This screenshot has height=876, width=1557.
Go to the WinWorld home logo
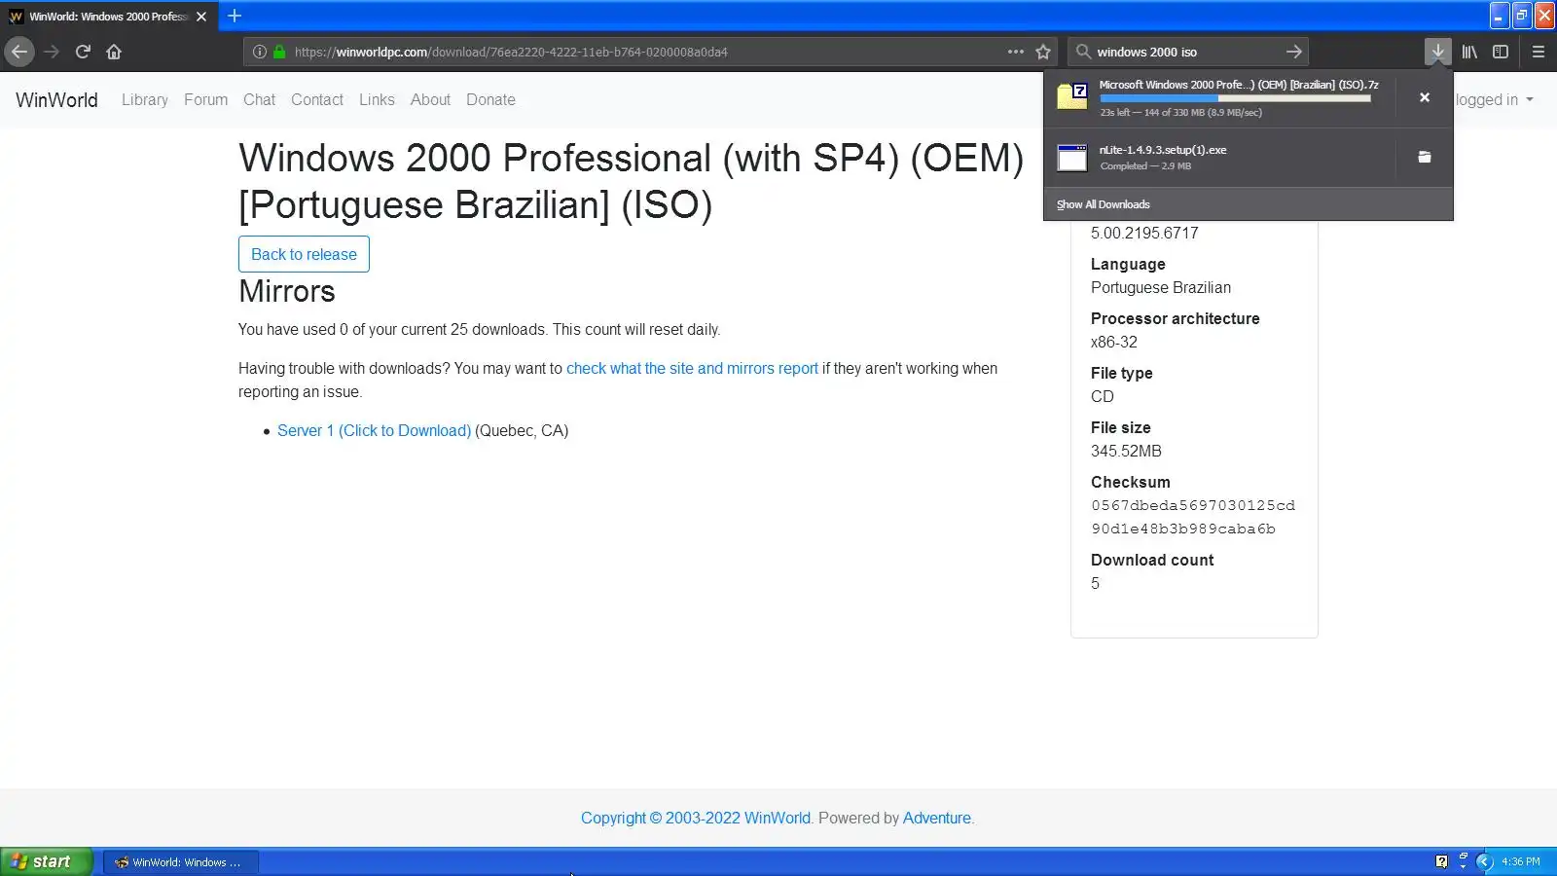56,99
